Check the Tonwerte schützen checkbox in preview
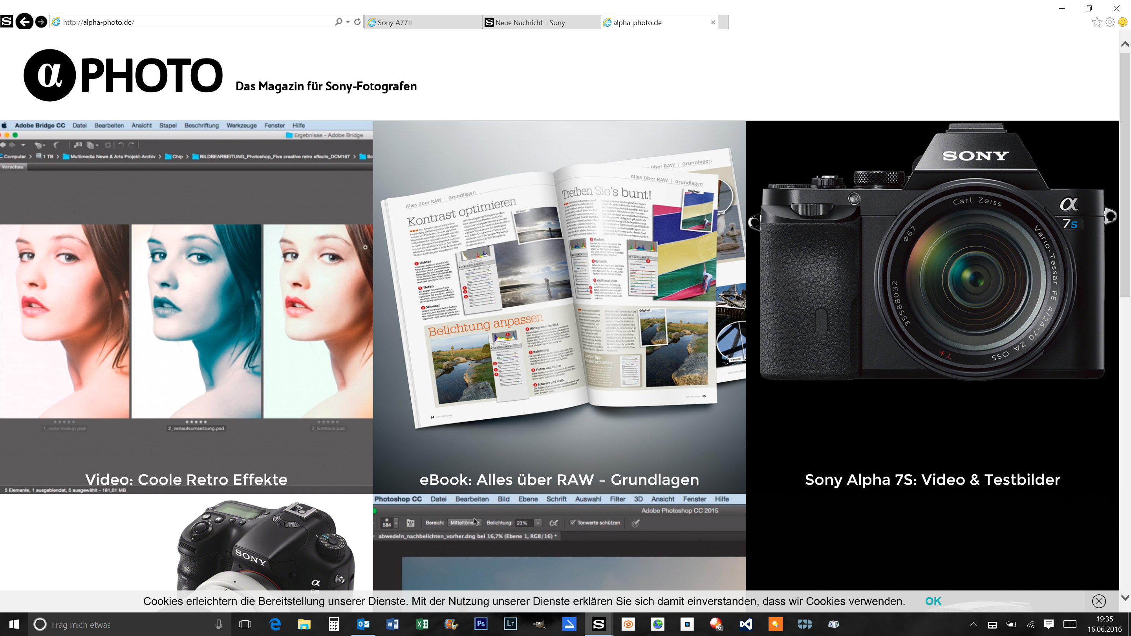This screenshot has height=636, width=1131. pyautogui.click(x=572, y=523)
